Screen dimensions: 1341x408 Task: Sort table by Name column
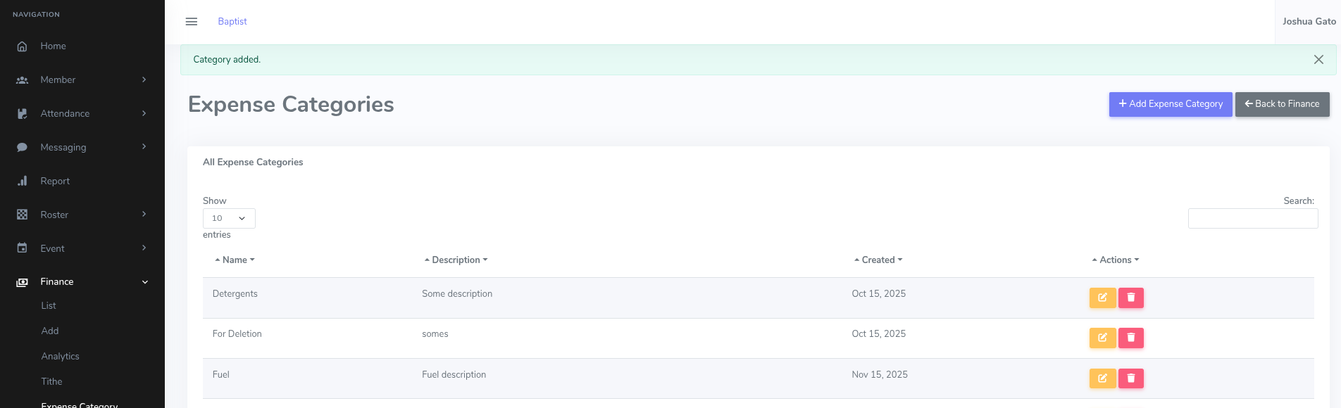coord(235,260)
